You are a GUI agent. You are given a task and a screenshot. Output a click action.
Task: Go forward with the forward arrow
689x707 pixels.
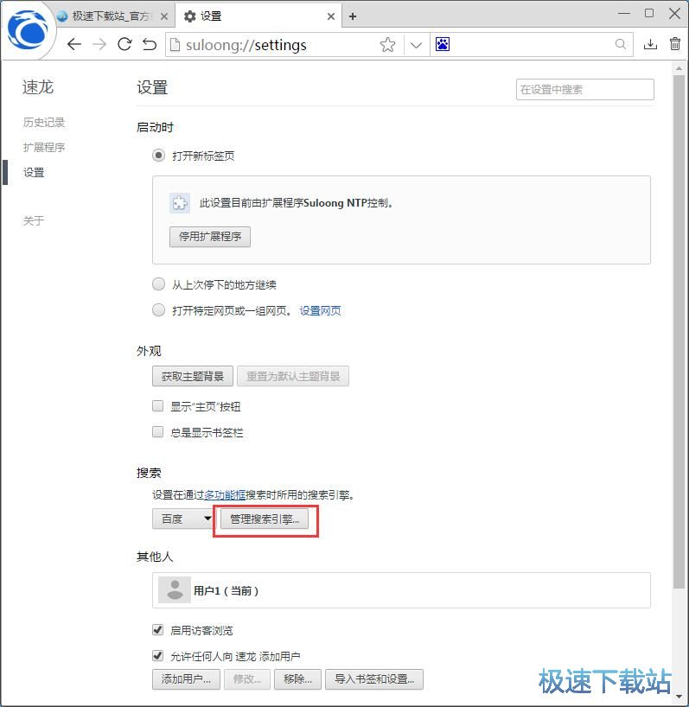point(99,44)
